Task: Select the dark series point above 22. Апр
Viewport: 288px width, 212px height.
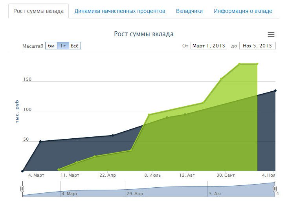Action: [x=113, y=136]
